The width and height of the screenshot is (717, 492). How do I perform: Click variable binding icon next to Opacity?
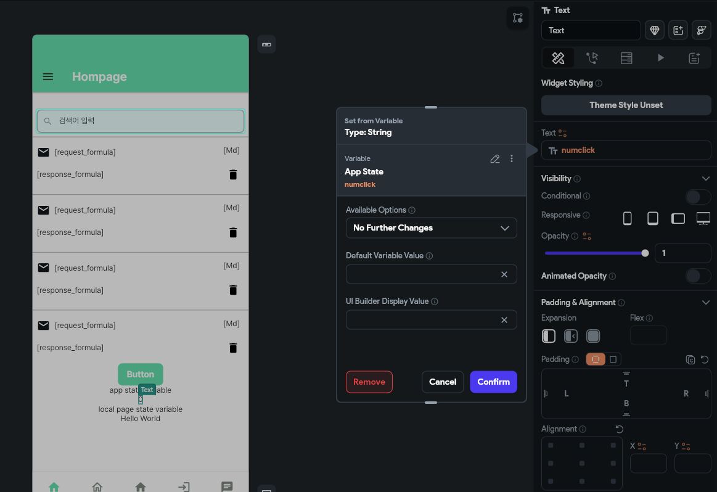coord(587,236)
